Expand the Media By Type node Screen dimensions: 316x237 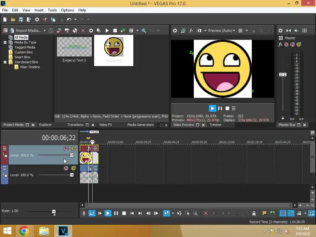coord(5,42)
